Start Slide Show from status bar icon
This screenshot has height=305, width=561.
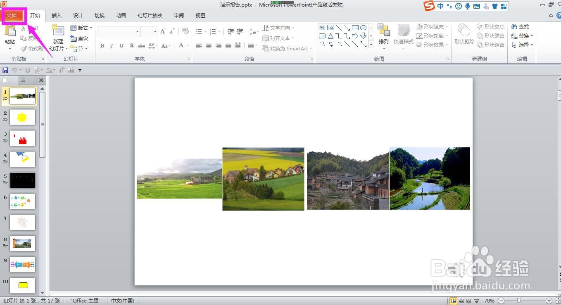tap(477, 301)
